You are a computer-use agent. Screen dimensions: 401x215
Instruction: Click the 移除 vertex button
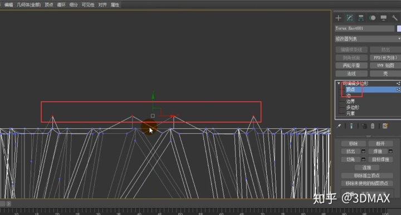click(x=353, y=143)
